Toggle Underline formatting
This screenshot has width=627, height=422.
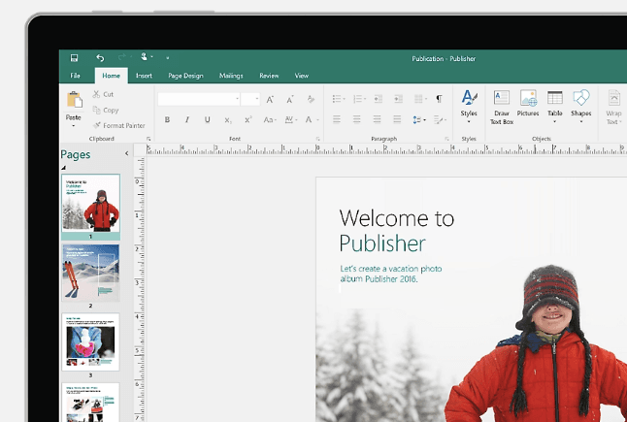pos(207,120)
